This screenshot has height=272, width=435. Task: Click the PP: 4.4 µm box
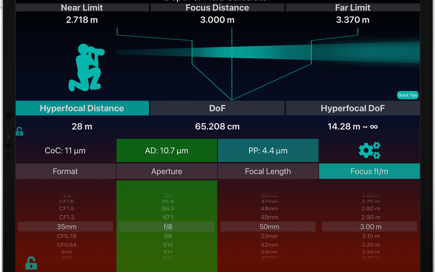268,151
